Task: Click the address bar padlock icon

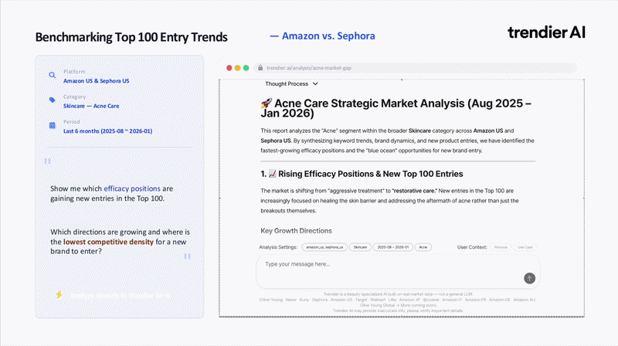Action: pyautogui.click(x=260, y=68)
